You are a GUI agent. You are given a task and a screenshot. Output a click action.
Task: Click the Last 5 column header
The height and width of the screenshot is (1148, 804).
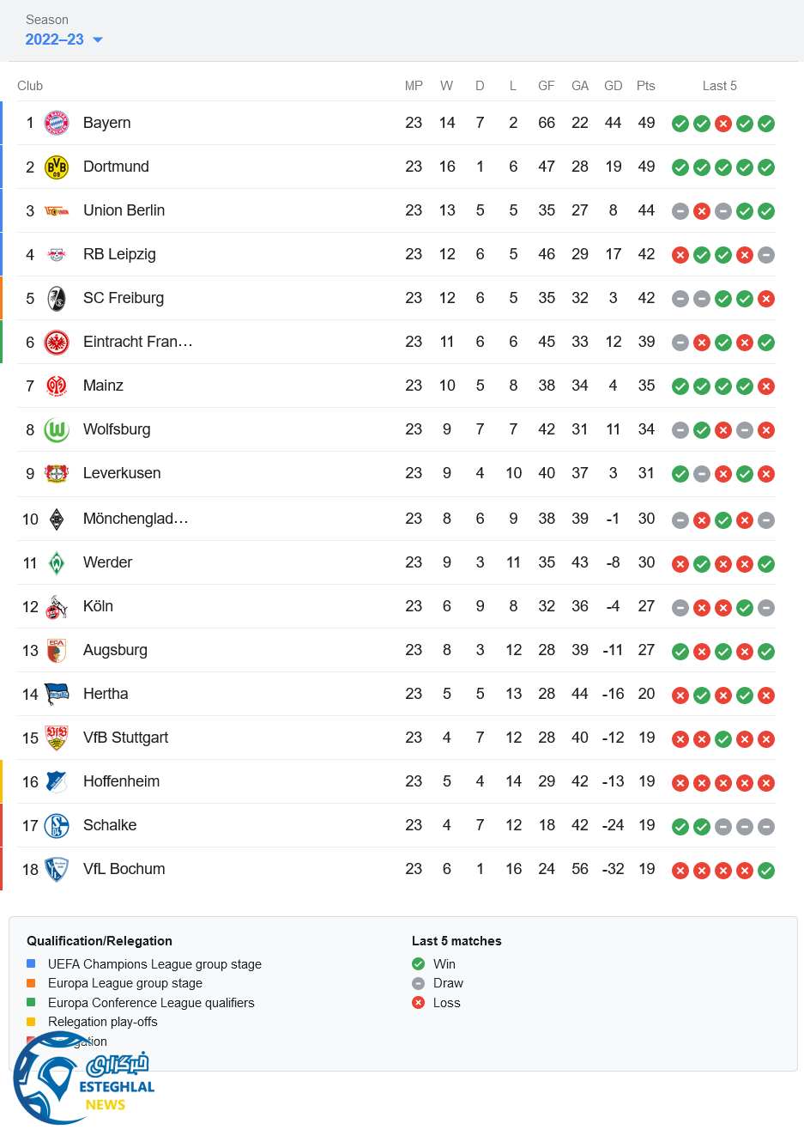[x=719, y=86]
